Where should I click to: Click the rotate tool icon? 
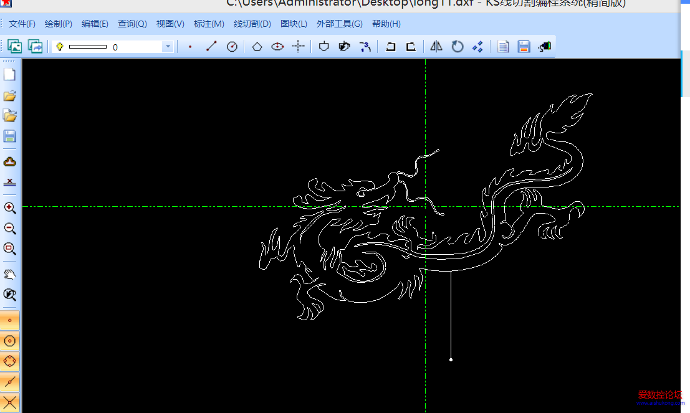(458, 47)
